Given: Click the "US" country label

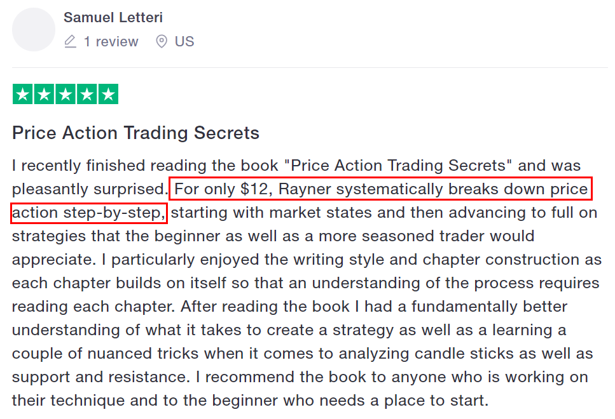Looking at the screenshot, I should (x=184, y=41).
